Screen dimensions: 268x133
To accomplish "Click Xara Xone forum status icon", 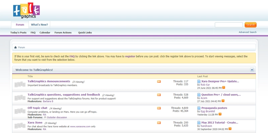I will coord(20,126).
